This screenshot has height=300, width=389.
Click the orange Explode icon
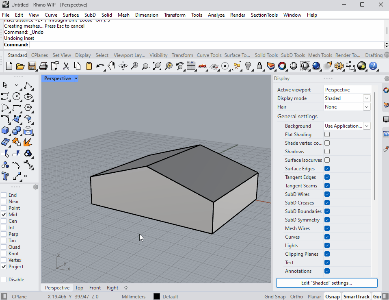tap(28, 142)
